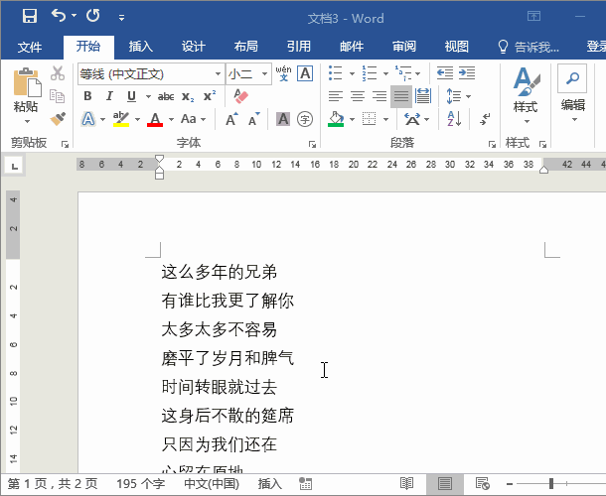Center the text

click(358, 96)
